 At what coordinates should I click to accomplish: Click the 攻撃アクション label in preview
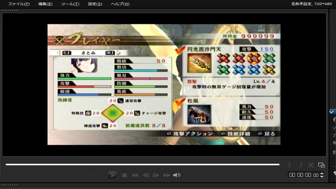tap(193, 134)
